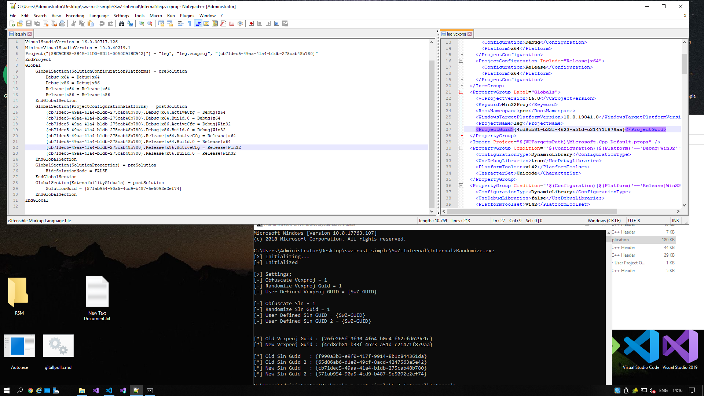Screen dimensions: 704x396
Task: Click the Start recording macro icon
Action: [251, 23]
